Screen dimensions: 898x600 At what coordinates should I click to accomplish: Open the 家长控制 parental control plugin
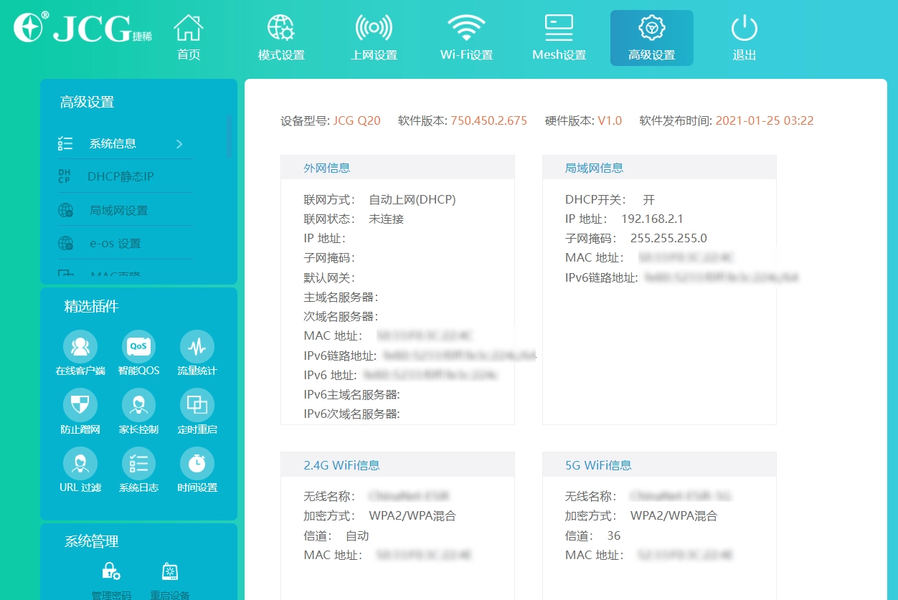pyautogui.click(x=138, y=411)
